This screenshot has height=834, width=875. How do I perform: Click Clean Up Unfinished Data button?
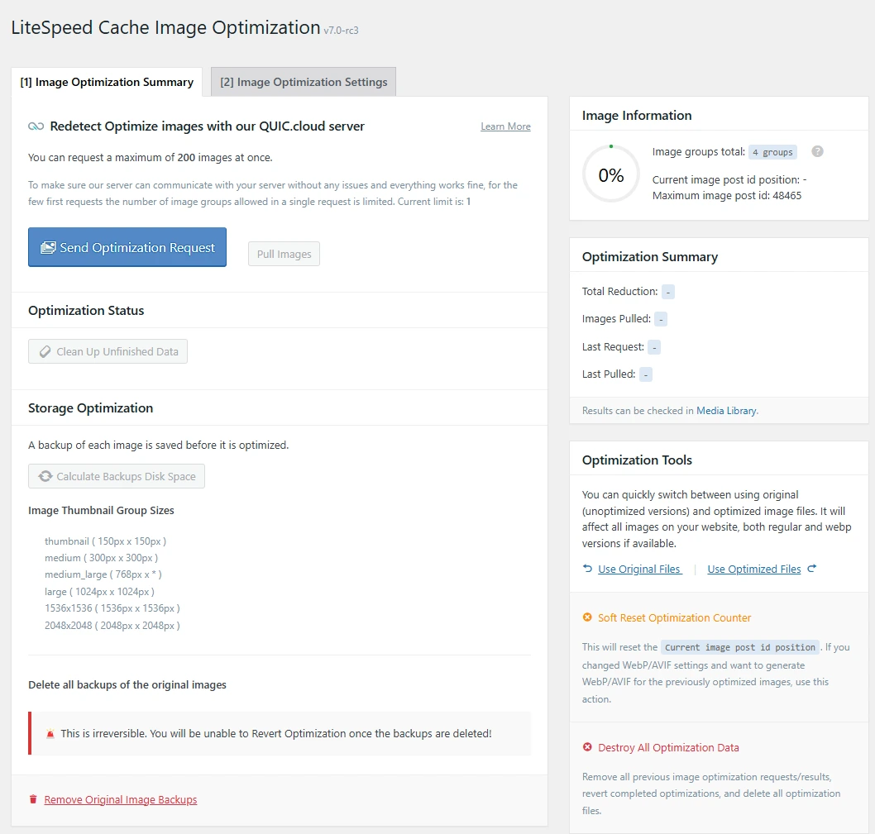[108, 351]
